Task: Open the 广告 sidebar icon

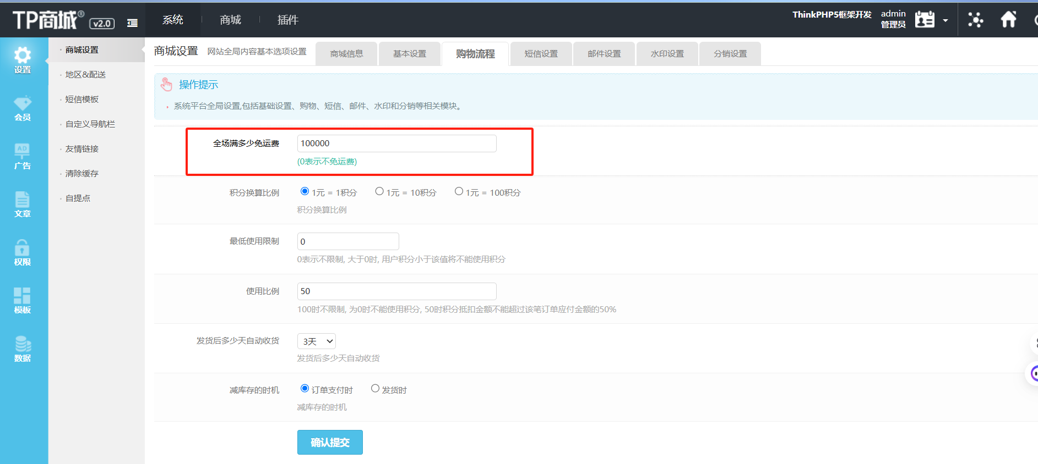Action: coord(23,156)
